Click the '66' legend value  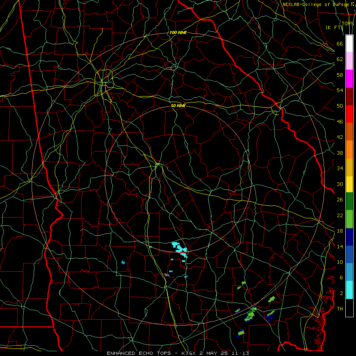(340, 44)
